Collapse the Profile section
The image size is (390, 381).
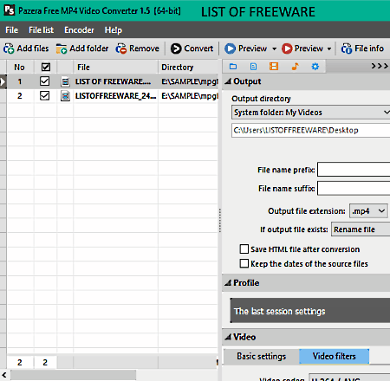228,283
